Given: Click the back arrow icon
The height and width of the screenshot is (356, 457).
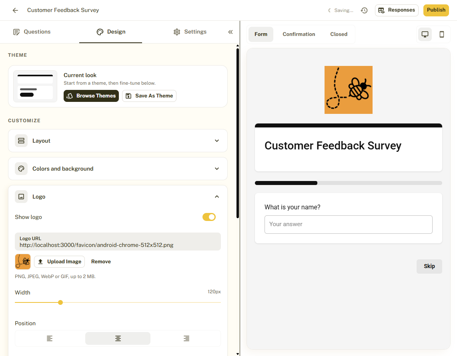Looking at the screenshot, I should pos(15,10).
